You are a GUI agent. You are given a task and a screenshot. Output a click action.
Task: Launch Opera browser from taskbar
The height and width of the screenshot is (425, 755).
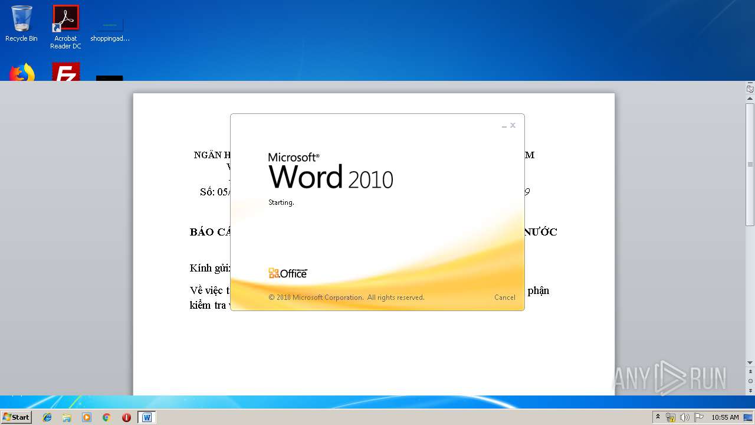tap(126, 417)
